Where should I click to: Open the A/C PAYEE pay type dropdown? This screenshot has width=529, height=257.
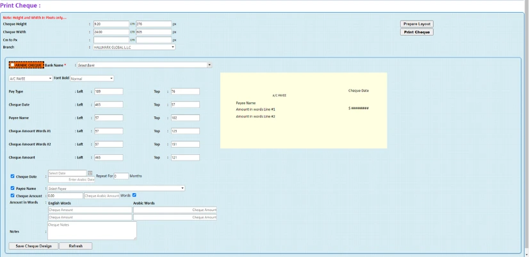point(30,79)
